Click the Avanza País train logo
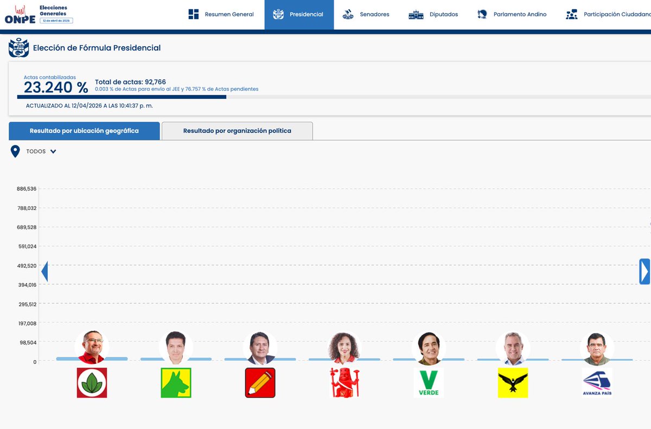 [597, 383]
